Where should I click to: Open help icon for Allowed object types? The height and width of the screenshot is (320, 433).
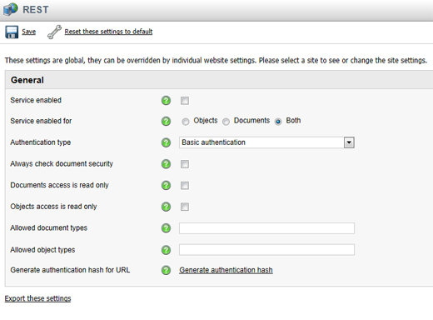click(166, 250)
